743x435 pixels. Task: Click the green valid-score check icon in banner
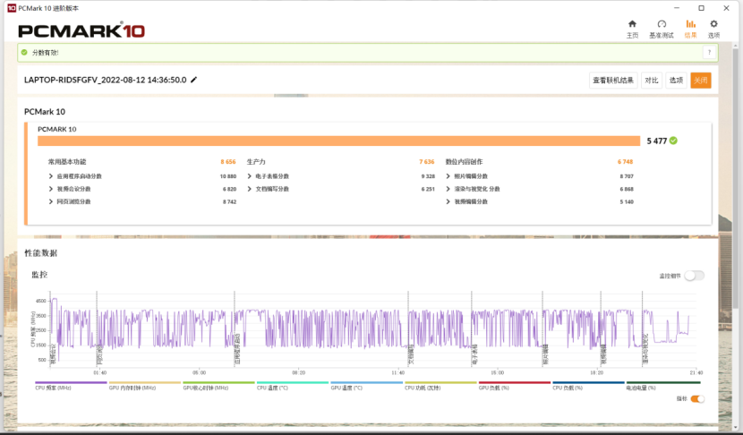(x=24, y=53)
